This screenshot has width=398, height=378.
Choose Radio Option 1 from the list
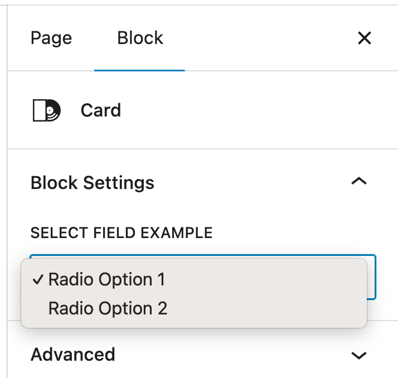(x=106, y=279)
